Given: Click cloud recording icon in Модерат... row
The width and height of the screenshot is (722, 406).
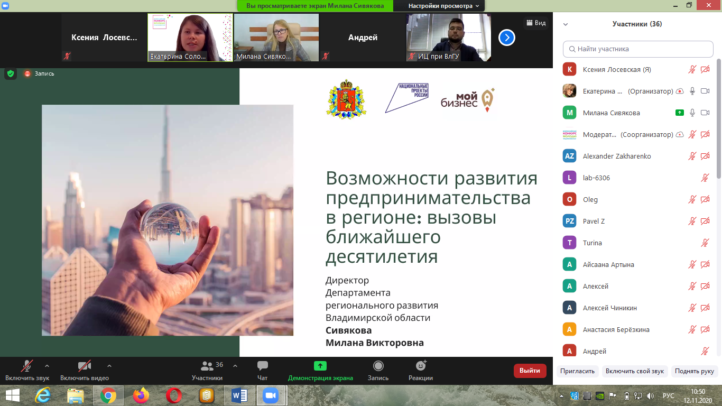Looking at the screenshot, I should pos(679,134).
